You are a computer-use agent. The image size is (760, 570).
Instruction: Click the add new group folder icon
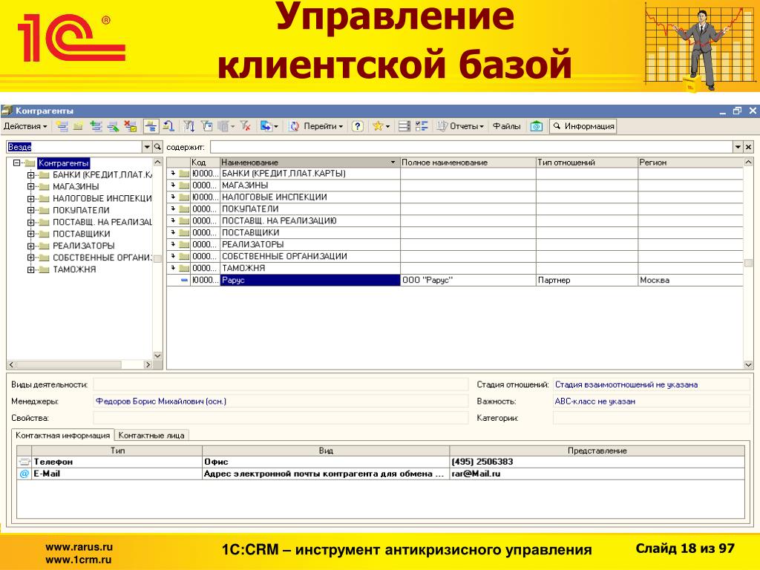click(78, 126)
